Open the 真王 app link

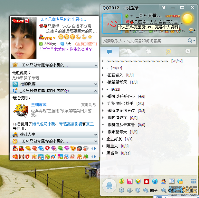[x=90, y=124]
